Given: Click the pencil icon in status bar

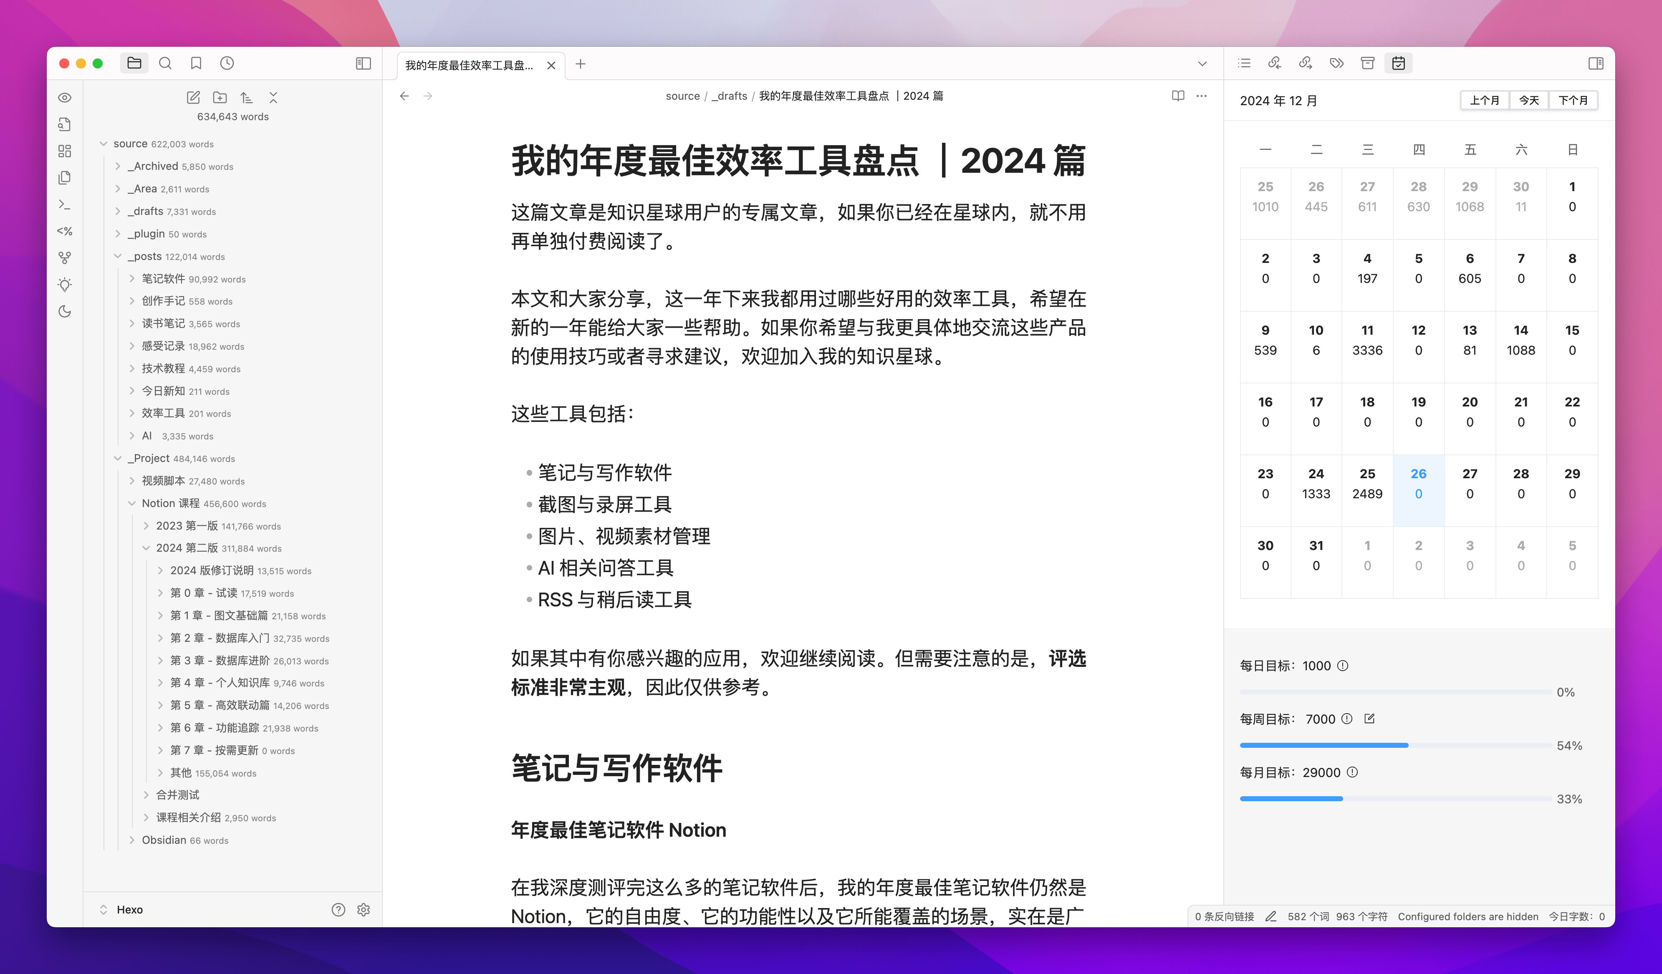Looking at the screenshot, I should tap(1271, 917).
